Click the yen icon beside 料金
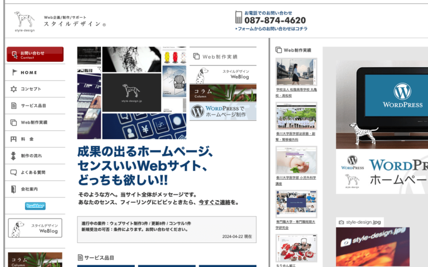This screenshot has width=428, height=267. tap(13, 139)
